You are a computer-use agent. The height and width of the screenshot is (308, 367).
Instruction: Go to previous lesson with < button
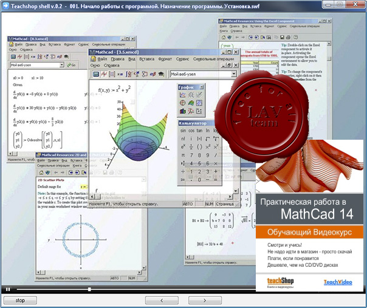(x=162, y=300)
